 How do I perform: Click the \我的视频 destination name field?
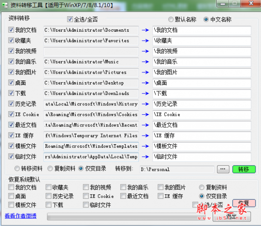click(202, 51)
